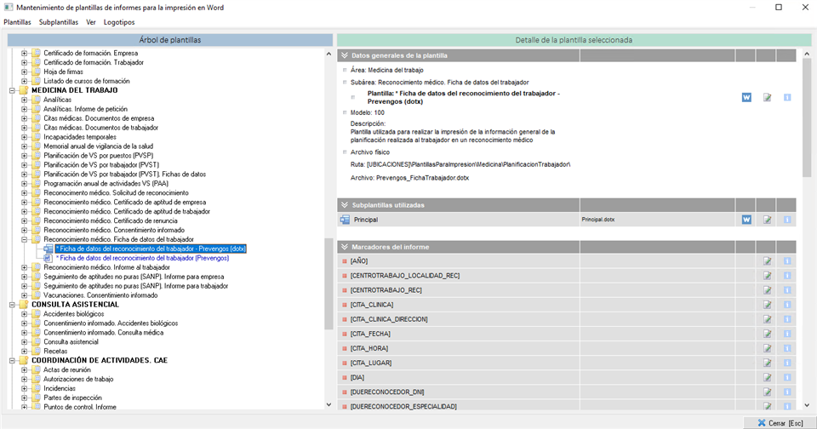The image size is (817, 429).
Task: Edit the Principal subplantilla row
Action: [x=767, y=220]
